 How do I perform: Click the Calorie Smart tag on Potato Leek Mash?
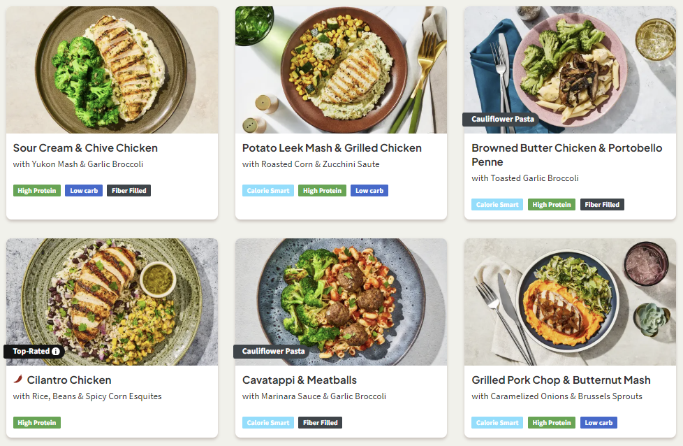268,190
